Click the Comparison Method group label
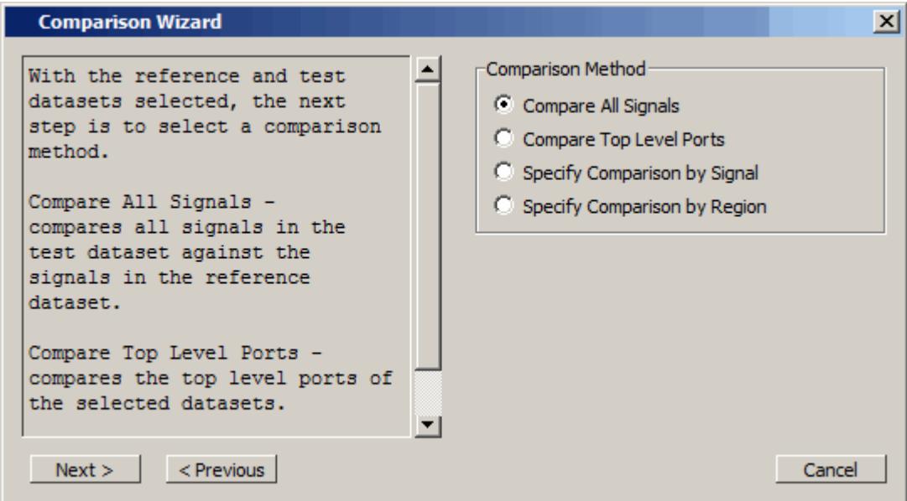This screenshot has height=501, width=907. 566,70
